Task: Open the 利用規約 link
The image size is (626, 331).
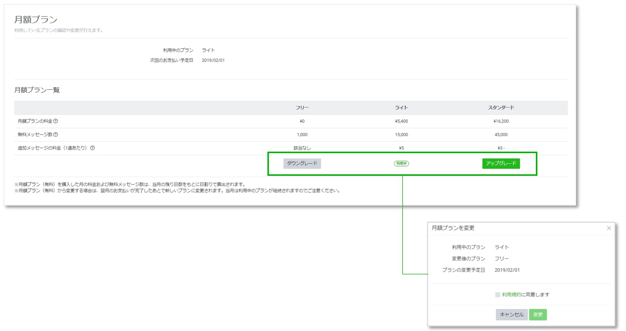Action: coord(511,295)
